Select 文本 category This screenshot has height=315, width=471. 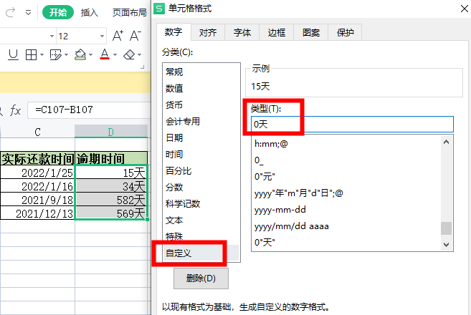click(x=201, y=220)
